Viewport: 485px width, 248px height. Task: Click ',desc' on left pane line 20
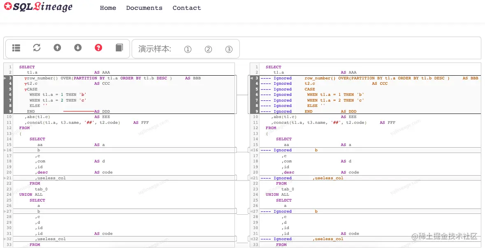pos(42,172)
